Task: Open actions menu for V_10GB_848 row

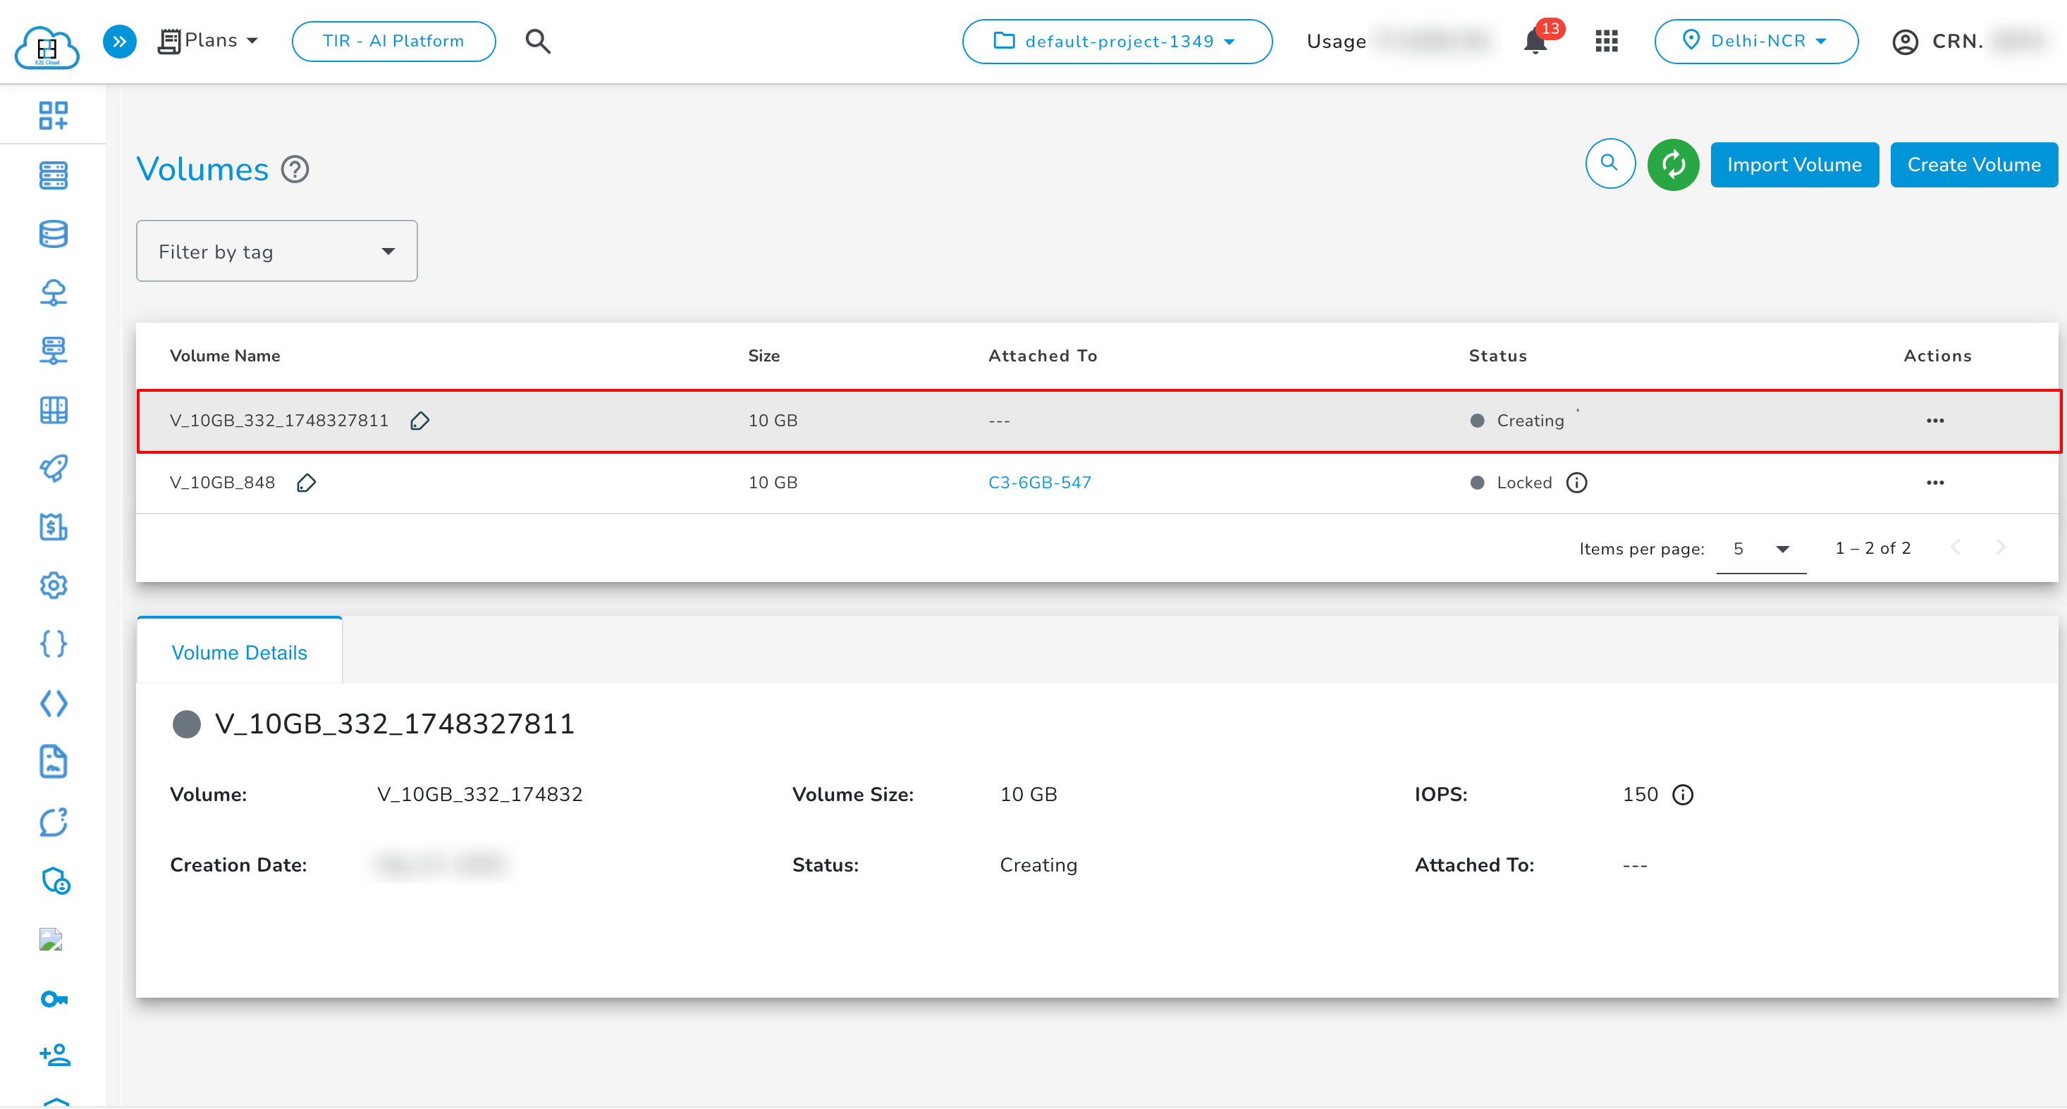Action: [x=1934, y=483]
